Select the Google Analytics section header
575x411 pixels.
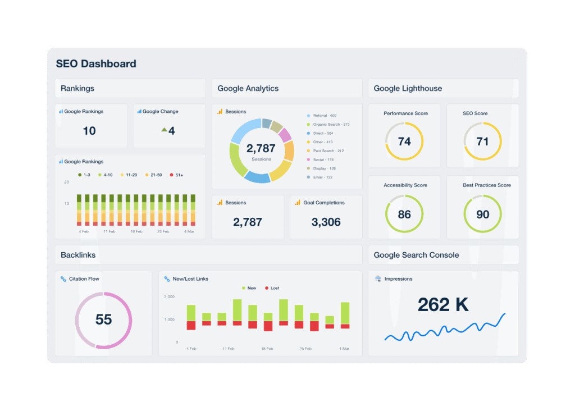pyautogui.click(x=248, y=88)
